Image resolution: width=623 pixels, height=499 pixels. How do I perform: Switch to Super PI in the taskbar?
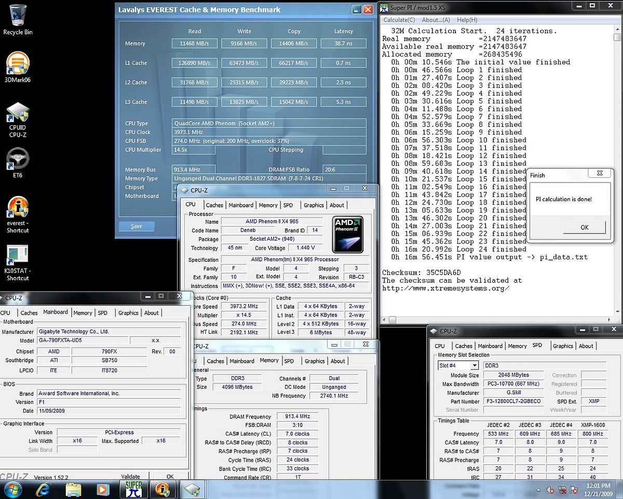tap(134, 489)
